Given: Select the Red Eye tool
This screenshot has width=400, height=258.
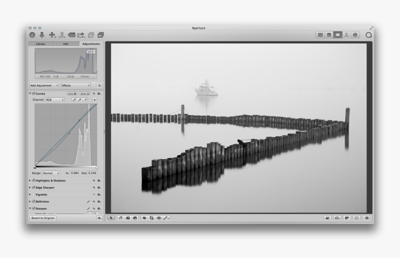Looking at the screenshot, I should point(159,218).
